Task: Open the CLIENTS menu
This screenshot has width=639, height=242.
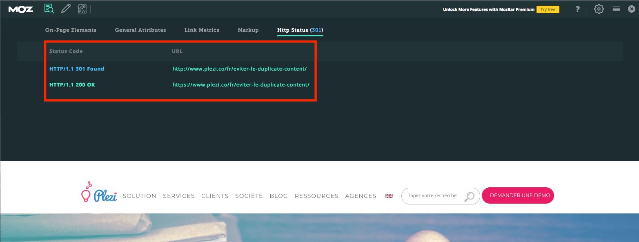Action: pyautogui.click(x=215, y=196)
